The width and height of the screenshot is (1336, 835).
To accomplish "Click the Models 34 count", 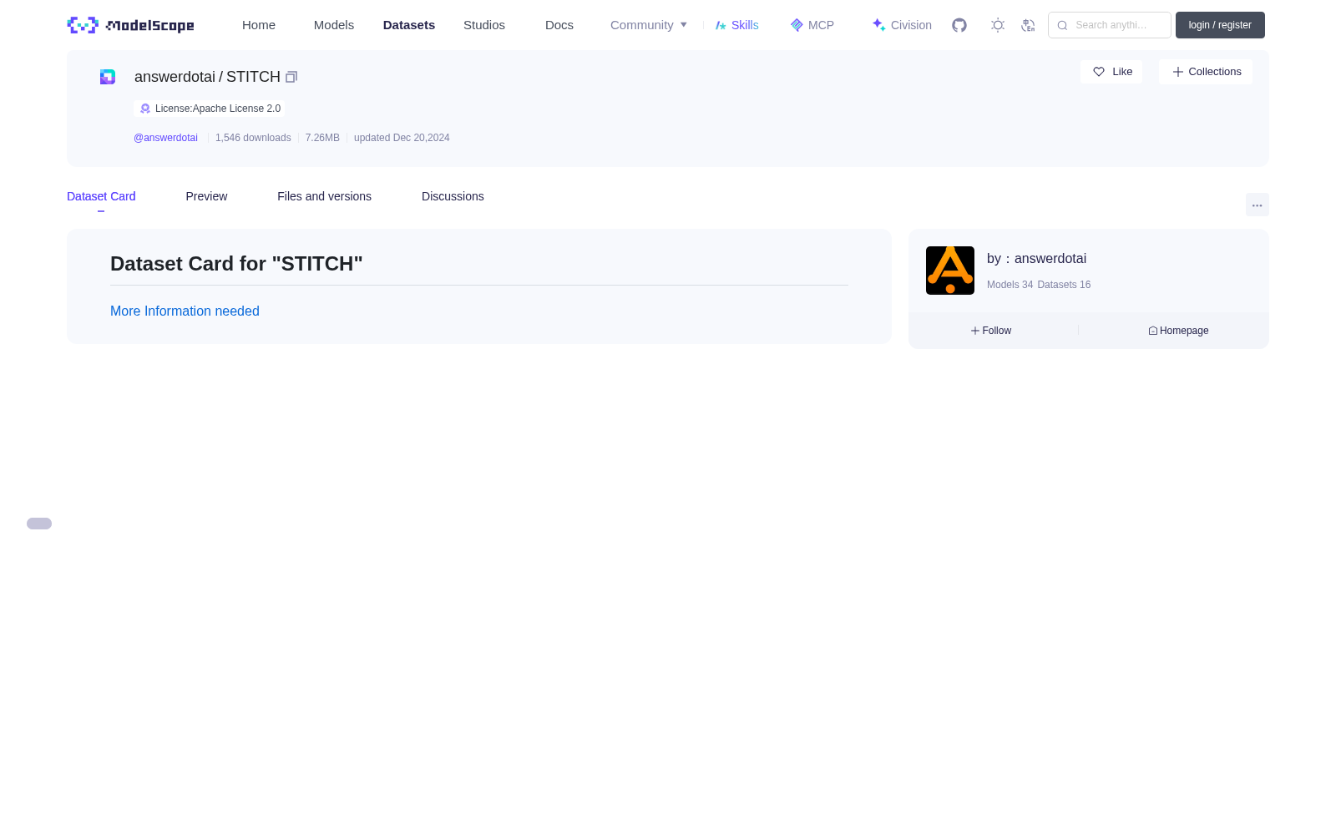I will click(1010, 285).
